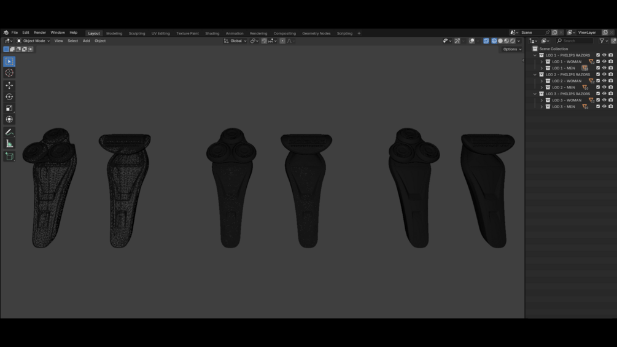Viewport: 617px width, 347px height.
Task: Select the Select Box tool
Action: point(9,61)
